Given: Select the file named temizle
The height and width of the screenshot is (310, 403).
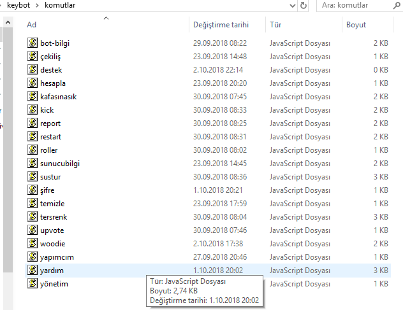Looking at the screenshot, I should 52,204.
